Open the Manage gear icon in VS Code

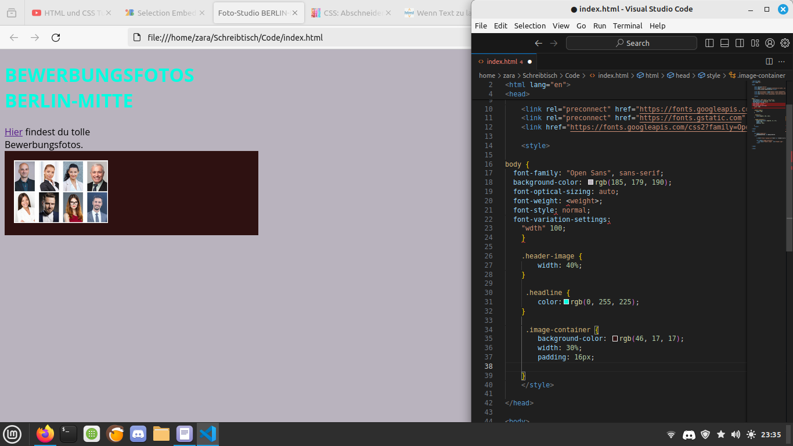coord(785,43)
